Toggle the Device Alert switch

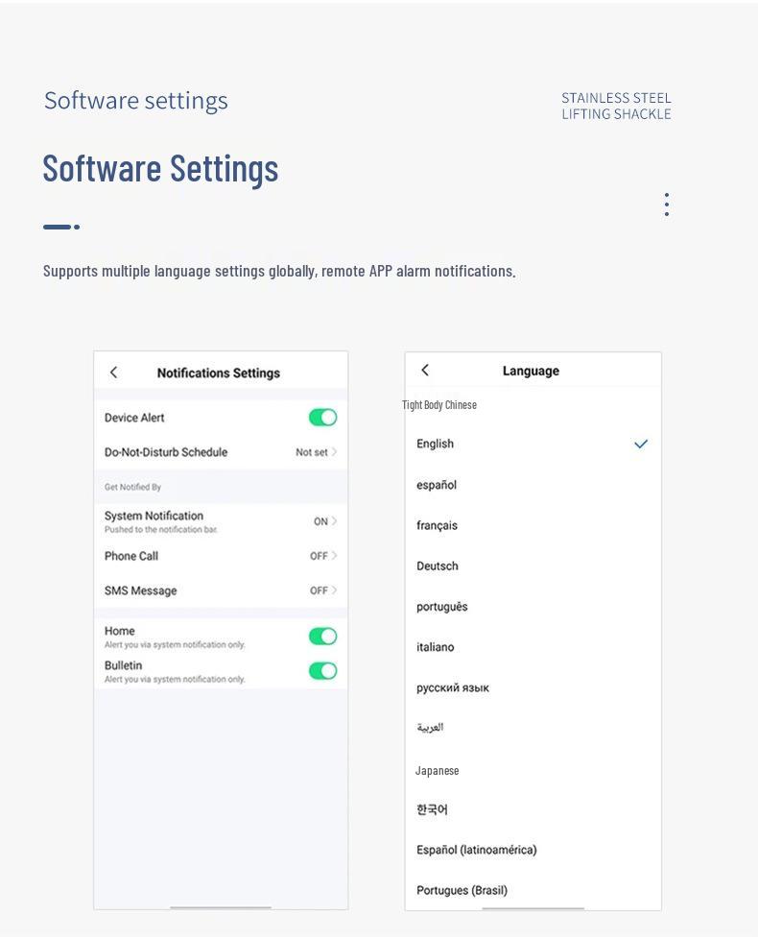323,418
